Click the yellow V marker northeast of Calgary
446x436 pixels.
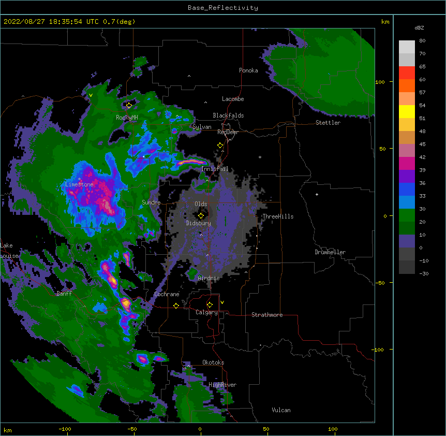pyautogui.click(x=222, y=302)
